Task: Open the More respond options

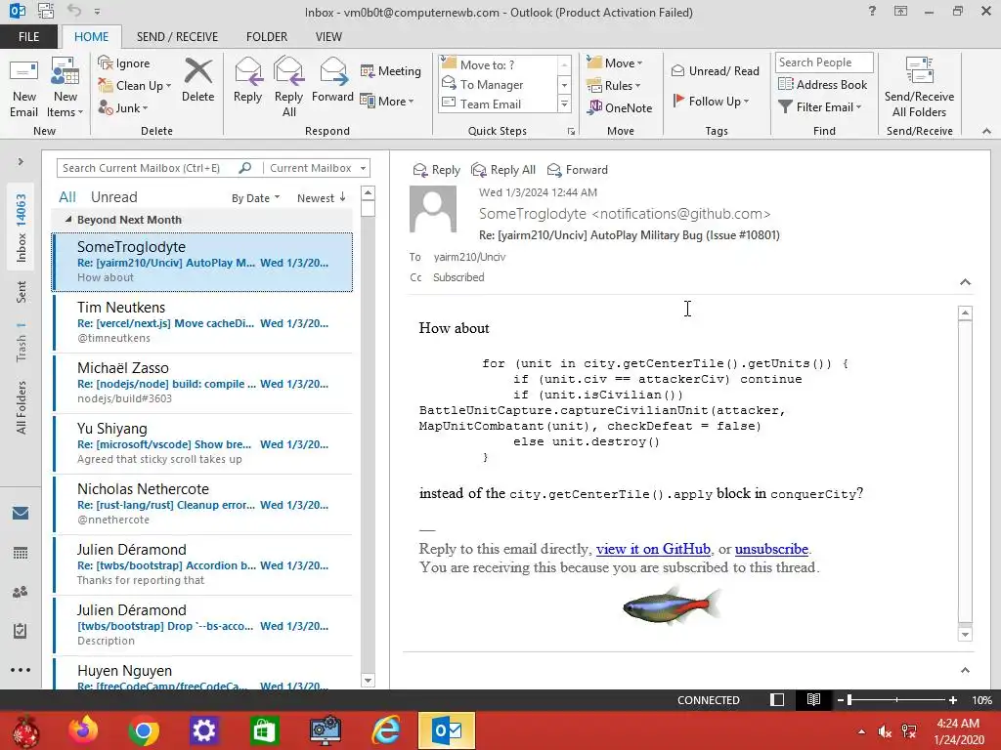Action: pos(387,101)
